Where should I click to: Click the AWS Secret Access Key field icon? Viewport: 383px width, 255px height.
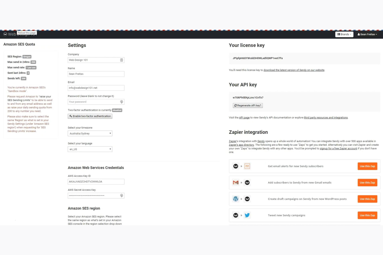(x=121, y=196)
